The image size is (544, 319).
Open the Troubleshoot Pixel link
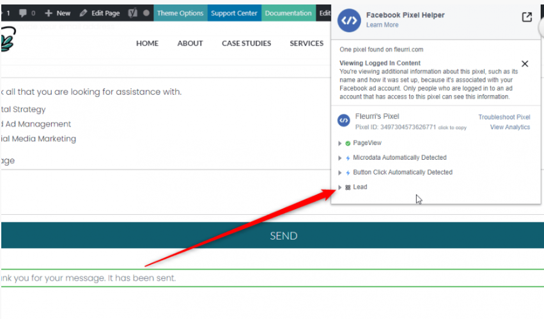pyautogui.click(x=504, y=117)
